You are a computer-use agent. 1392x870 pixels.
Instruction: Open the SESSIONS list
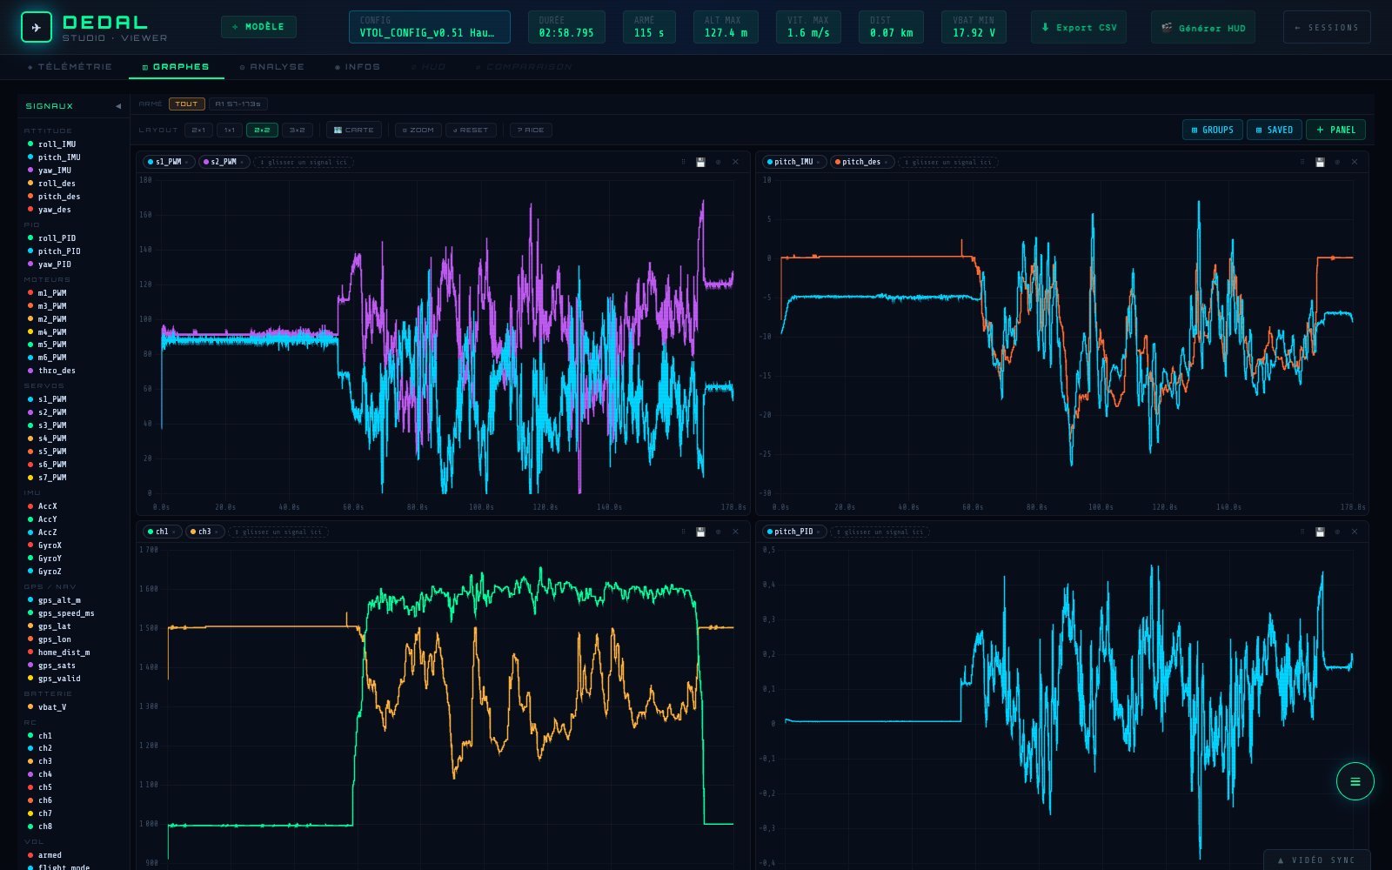pyautogui.click(x=1327, y=27)
